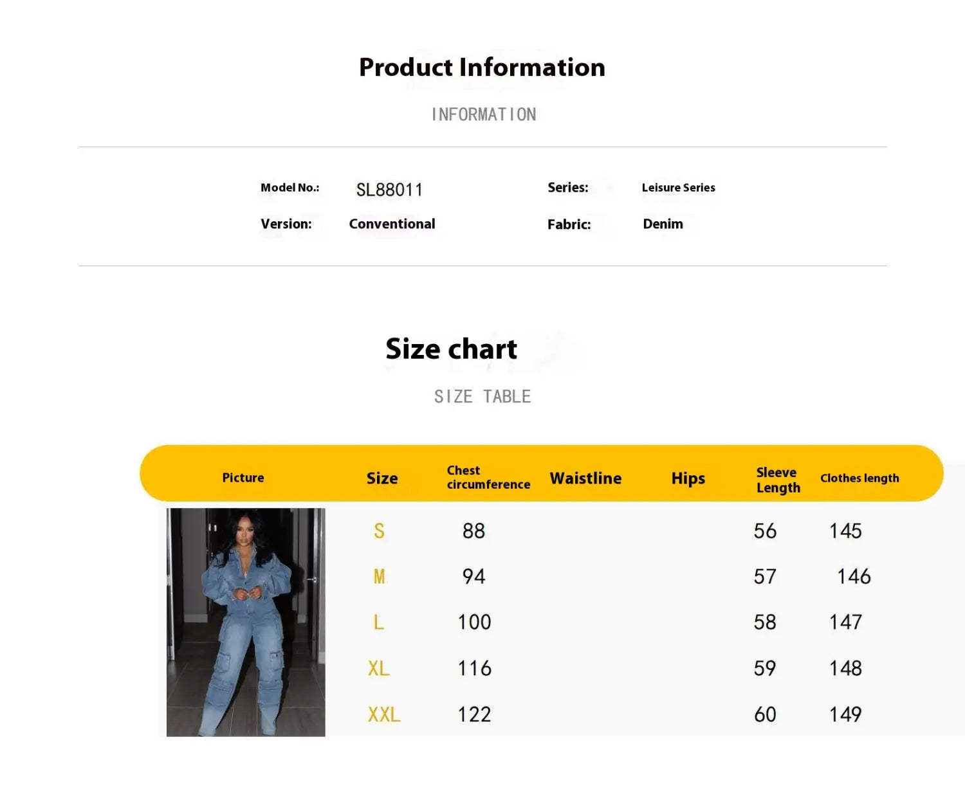Click the Denim fabric value

(663, 224)
